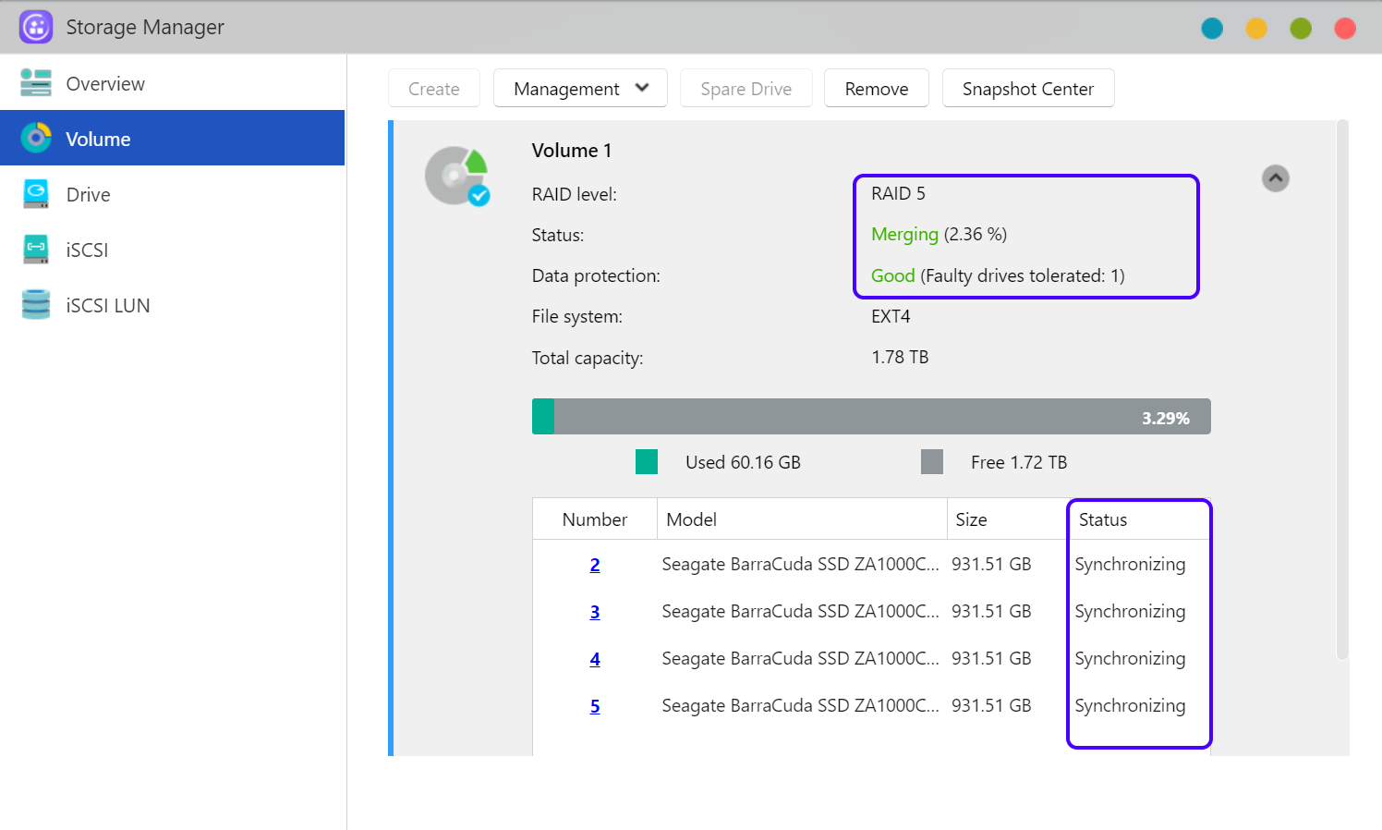Click the Volume sidebar icon
Screen dimensions: 1382x830
(36, 139)
